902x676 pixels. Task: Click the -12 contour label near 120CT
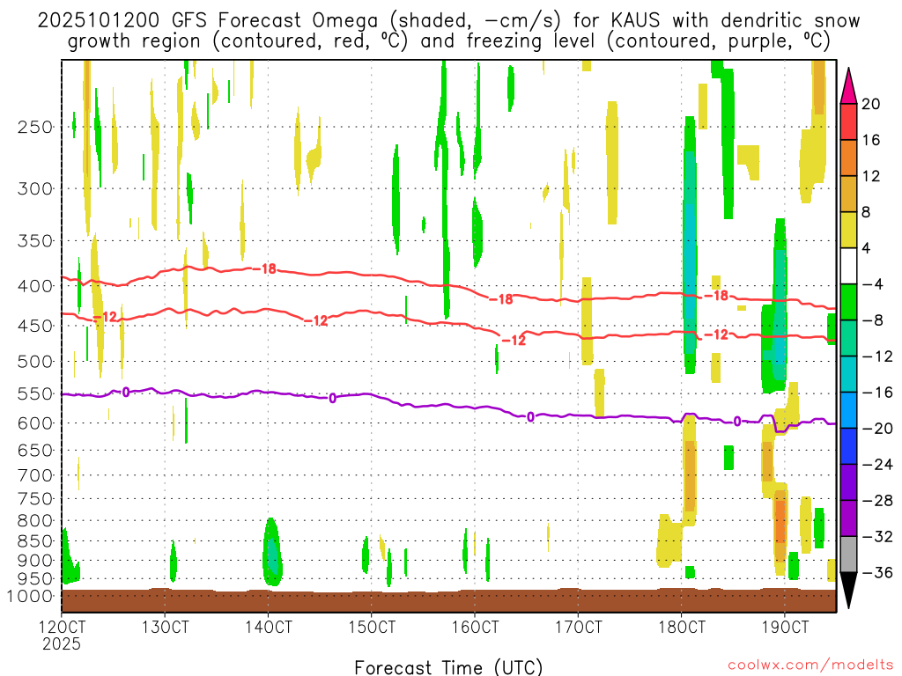pos(105,317)
